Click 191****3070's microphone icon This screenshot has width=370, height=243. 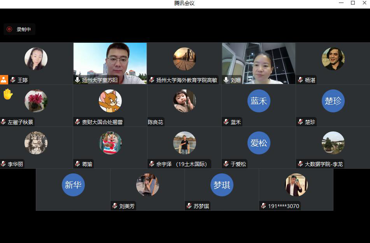(x=264, y=206)
